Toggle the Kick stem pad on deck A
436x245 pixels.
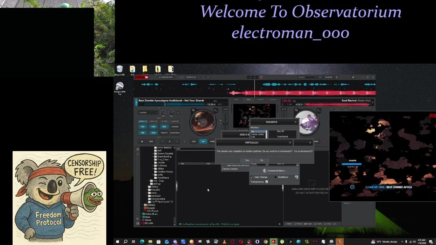coord(143,133)
